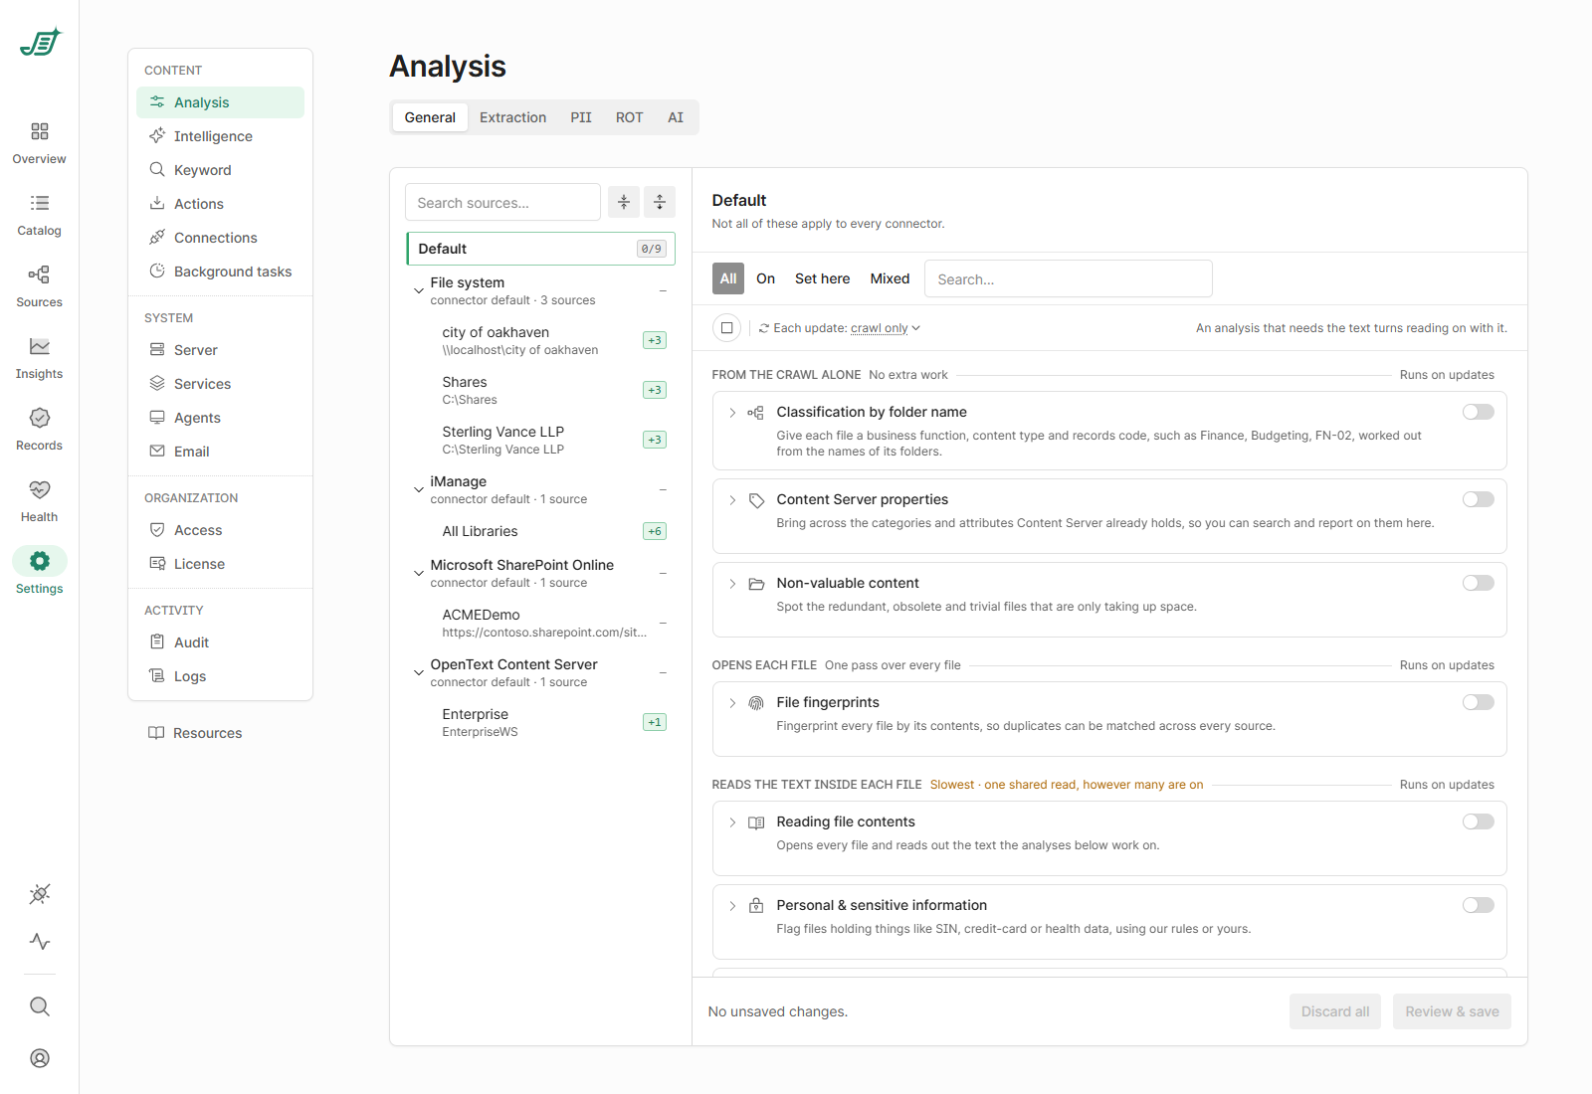
Task: Go to Sources in the left rail
Action: point(40,286)
